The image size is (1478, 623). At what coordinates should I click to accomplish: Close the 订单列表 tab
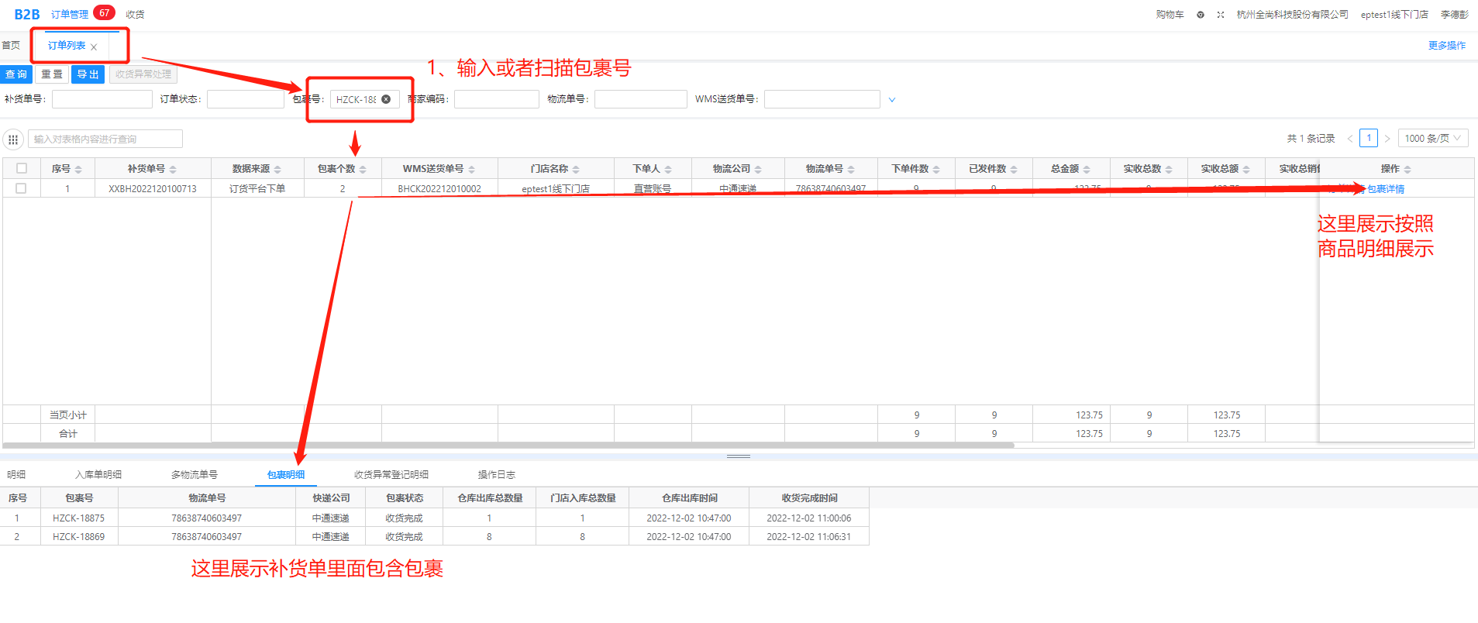coord(94,47)
